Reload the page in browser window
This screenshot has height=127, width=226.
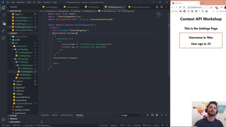click(180, 7)
